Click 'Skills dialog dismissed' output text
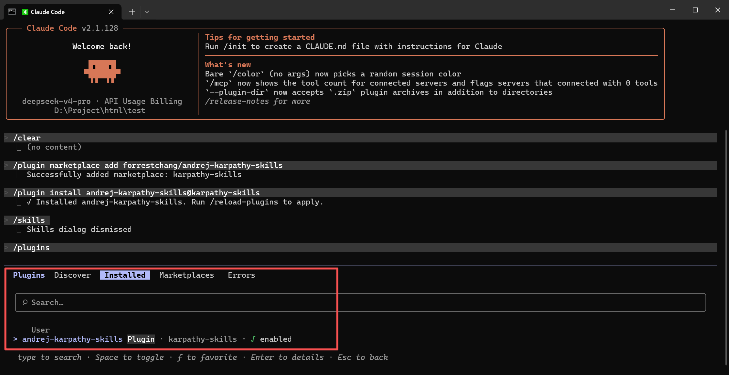Viewport: 729px width, 375px height. click(x=79, y=229)
